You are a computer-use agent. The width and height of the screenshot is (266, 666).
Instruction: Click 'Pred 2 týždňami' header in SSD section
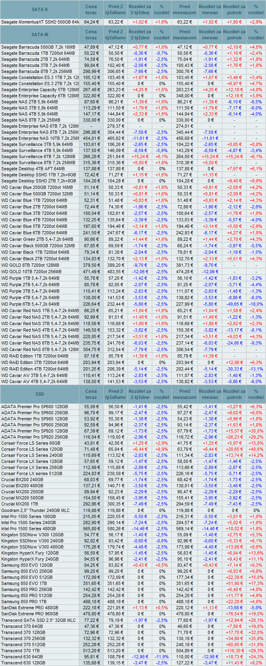(115, 394)
